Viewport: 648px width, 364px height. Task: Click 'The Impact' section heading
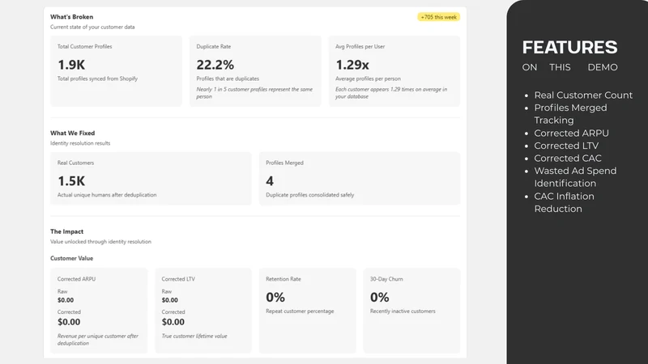(x=66, y=231)
